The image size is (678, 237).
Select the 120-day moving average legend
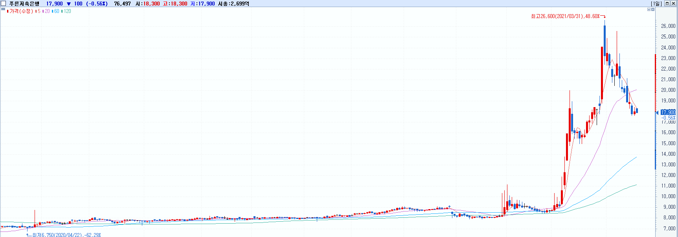point(66,11)
